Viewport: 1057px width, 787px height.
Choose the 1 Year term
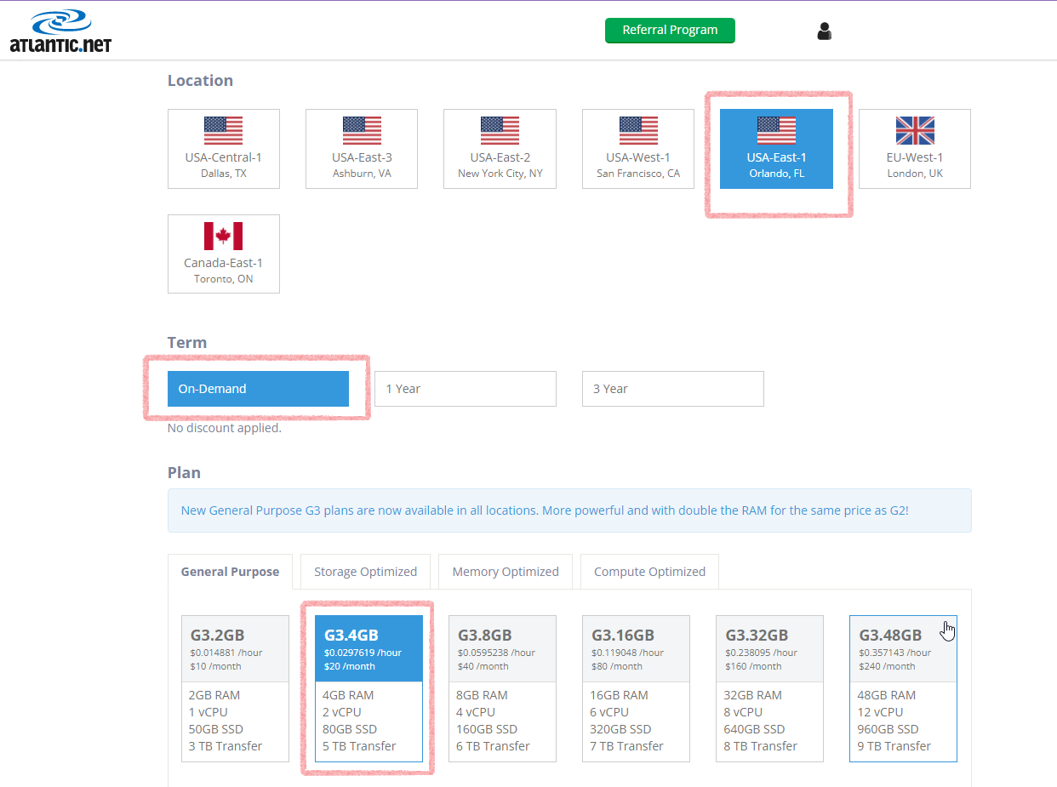[x=466, y=389]
